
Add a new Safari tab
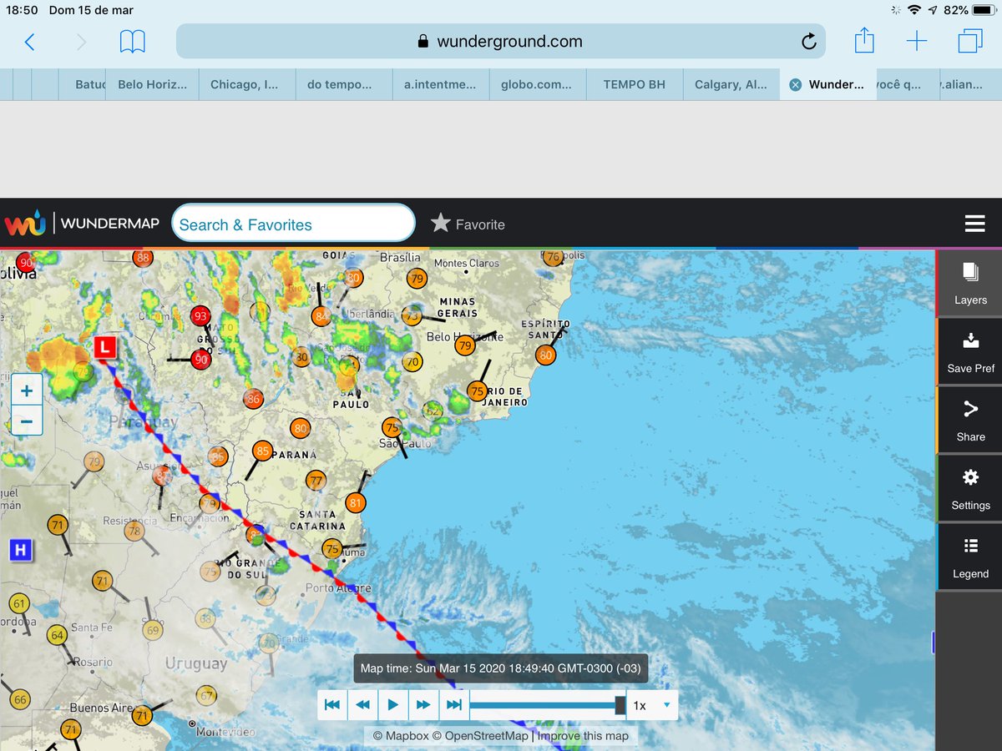pyautogui.click(x=917, y=41)
